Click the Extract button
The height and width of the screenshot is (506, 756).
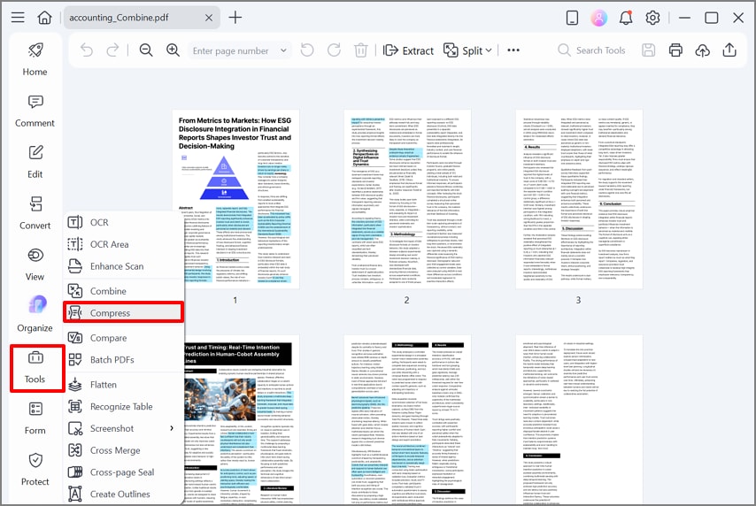(408, 50)
